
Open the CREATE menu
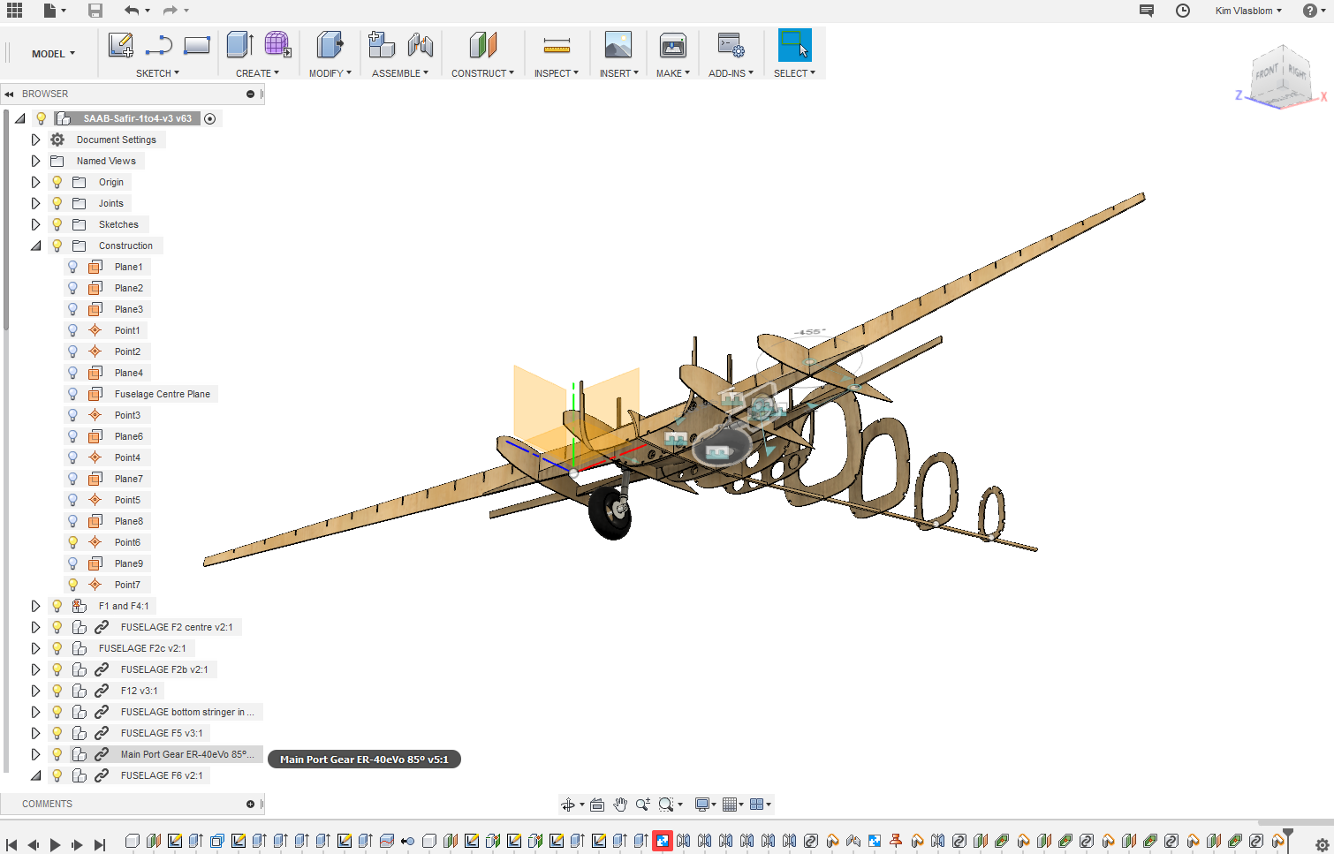pos(257,73)
